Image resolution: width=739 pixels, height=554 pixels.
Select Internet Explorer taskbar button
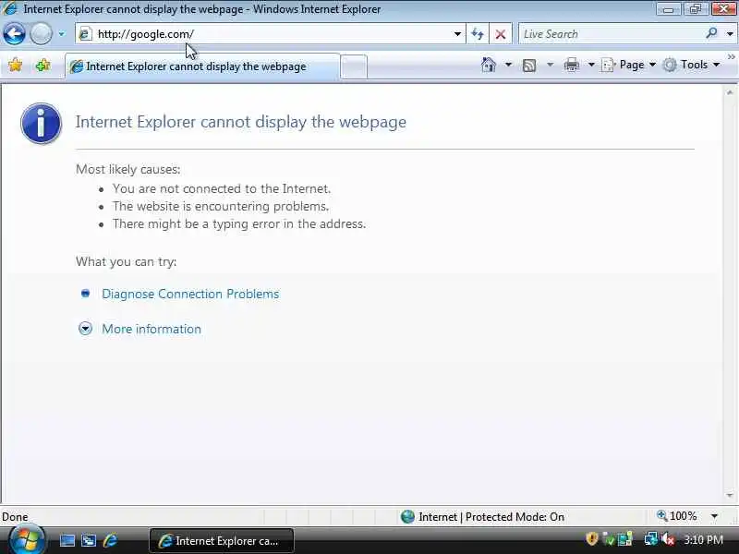pos(222,541)
